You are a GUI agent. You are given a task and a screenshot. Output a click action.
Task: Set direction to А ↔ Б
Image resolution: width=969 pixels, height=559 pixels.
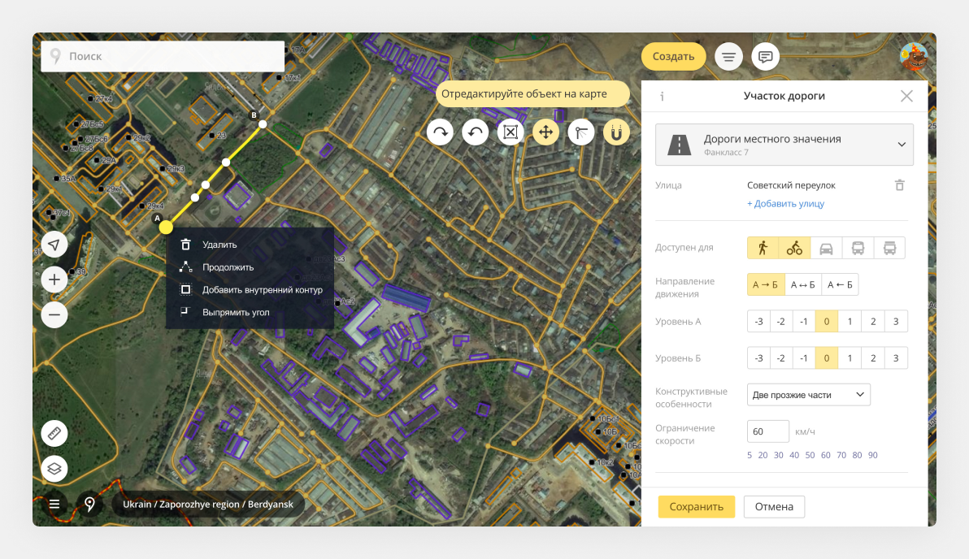pos(803,284)
